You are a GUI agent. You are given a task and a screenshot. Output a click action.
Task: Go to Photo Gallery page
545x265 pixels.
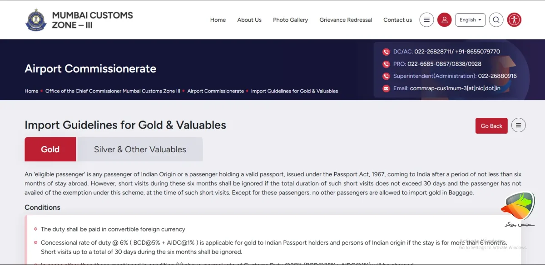coord(290,20)
